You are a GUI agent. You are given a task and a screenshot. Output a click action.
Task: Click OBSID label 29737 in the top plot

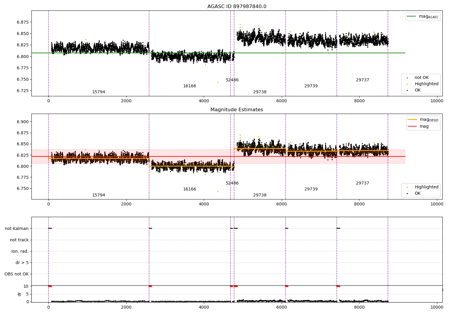[362, 80]
